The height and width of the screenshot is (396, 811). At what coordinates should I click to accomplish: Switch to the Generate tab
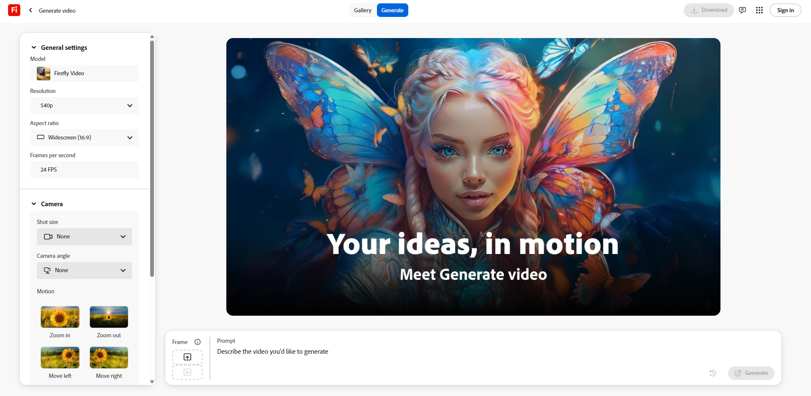pos(392,10)
